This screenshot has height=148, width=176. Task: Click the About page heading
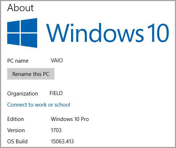tap(21, 8)
